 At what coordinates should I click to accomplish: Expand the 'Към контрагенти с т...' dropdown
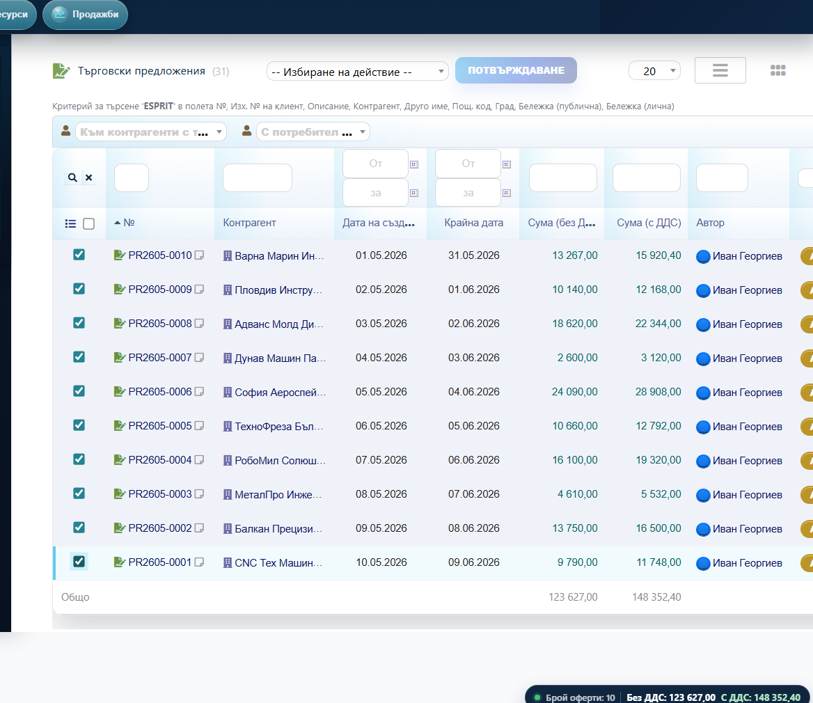coord(150,132)
